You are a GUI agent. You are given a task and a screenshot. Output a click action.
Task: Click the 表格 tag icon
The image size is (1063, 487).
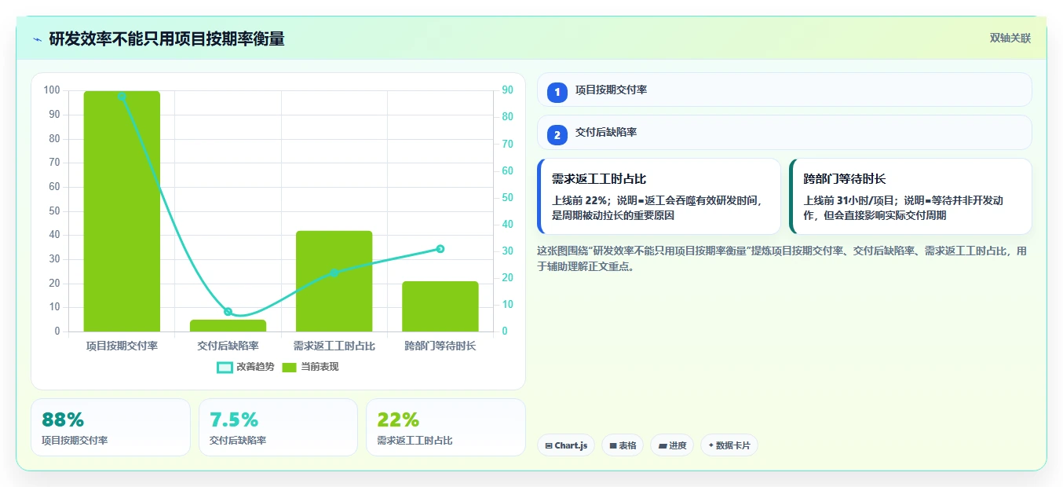click(613, 445)
